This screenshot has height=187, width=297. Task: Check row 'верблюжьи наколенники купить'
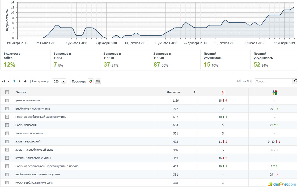(x=7, y=174)
